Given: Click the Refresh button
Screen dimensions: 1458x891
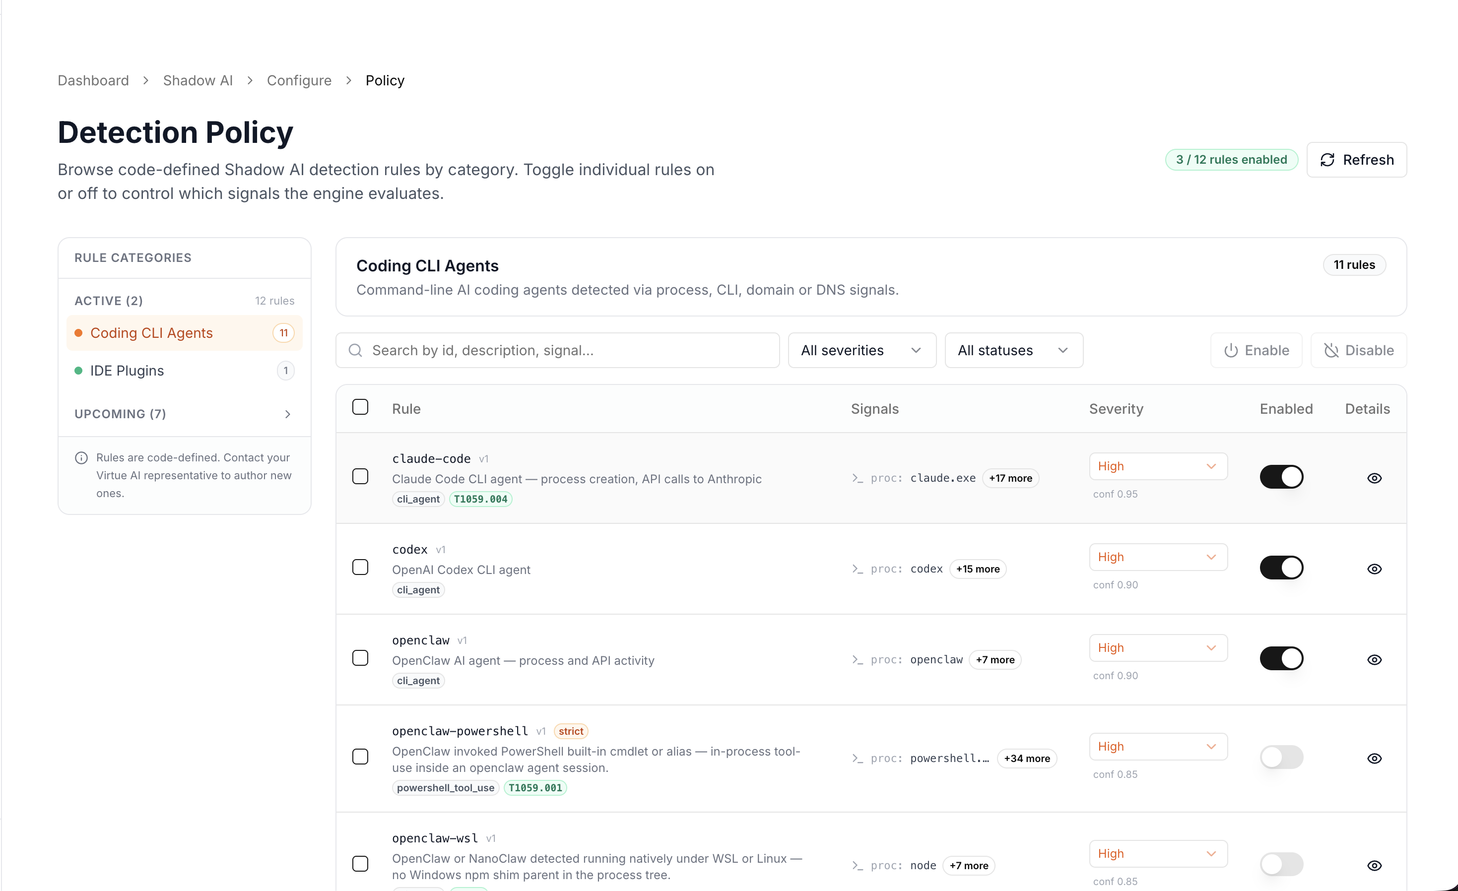Looking at the screenshot, I should (x=1356, y=160).
